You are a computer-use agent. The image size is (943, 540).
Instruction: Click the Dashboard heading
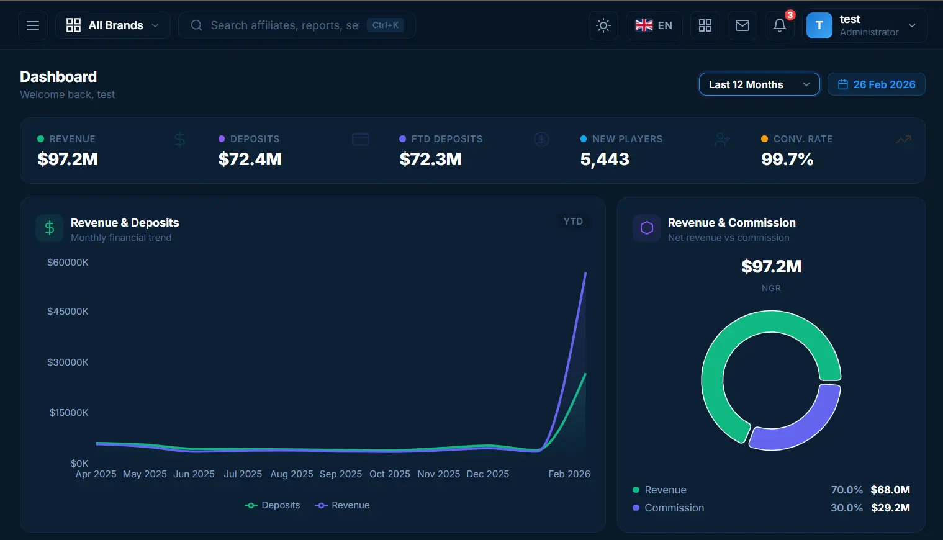click(58, 76)
